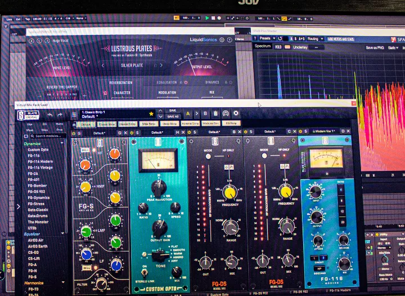Click SPAN reset circular arrow icon

pyautogui.click(x=280, y=38)
